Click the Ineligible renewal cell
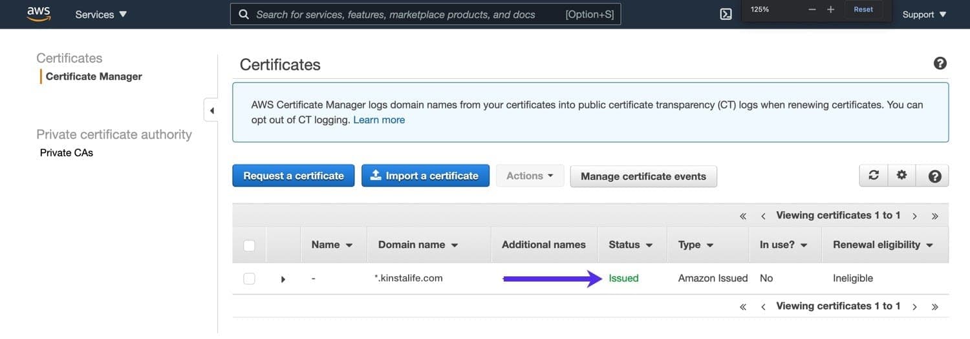 (853, 278)
